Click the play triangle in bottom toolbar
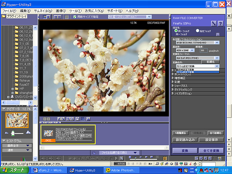 pos(117,158)
